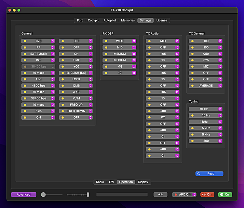Select the Settings tab

145,20
